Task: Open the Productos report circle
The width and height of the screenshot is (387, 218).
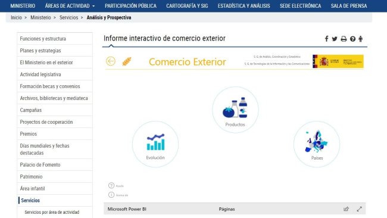Action: coord(235,110)
